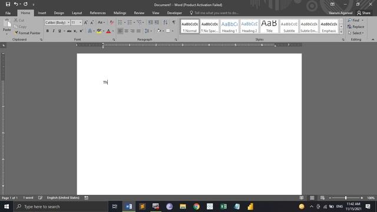Adjust zoom slider in status bar

[346, 198]
